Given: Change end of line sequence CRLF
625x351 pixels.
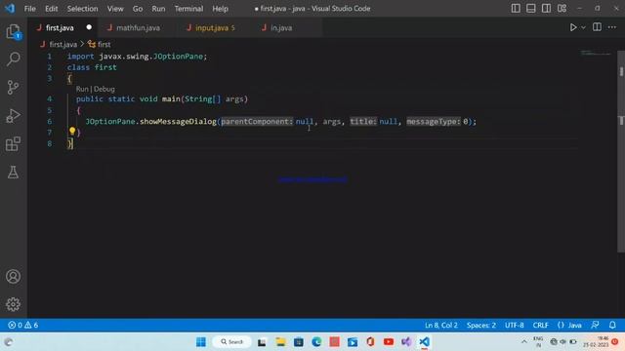Looking at the screenshot, I should 540,325.
